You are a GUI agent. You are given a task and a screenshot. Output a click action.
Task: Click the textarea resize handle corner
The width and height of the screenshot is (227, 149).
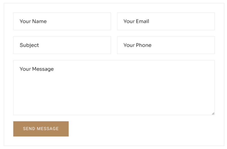tap(213, 114)
